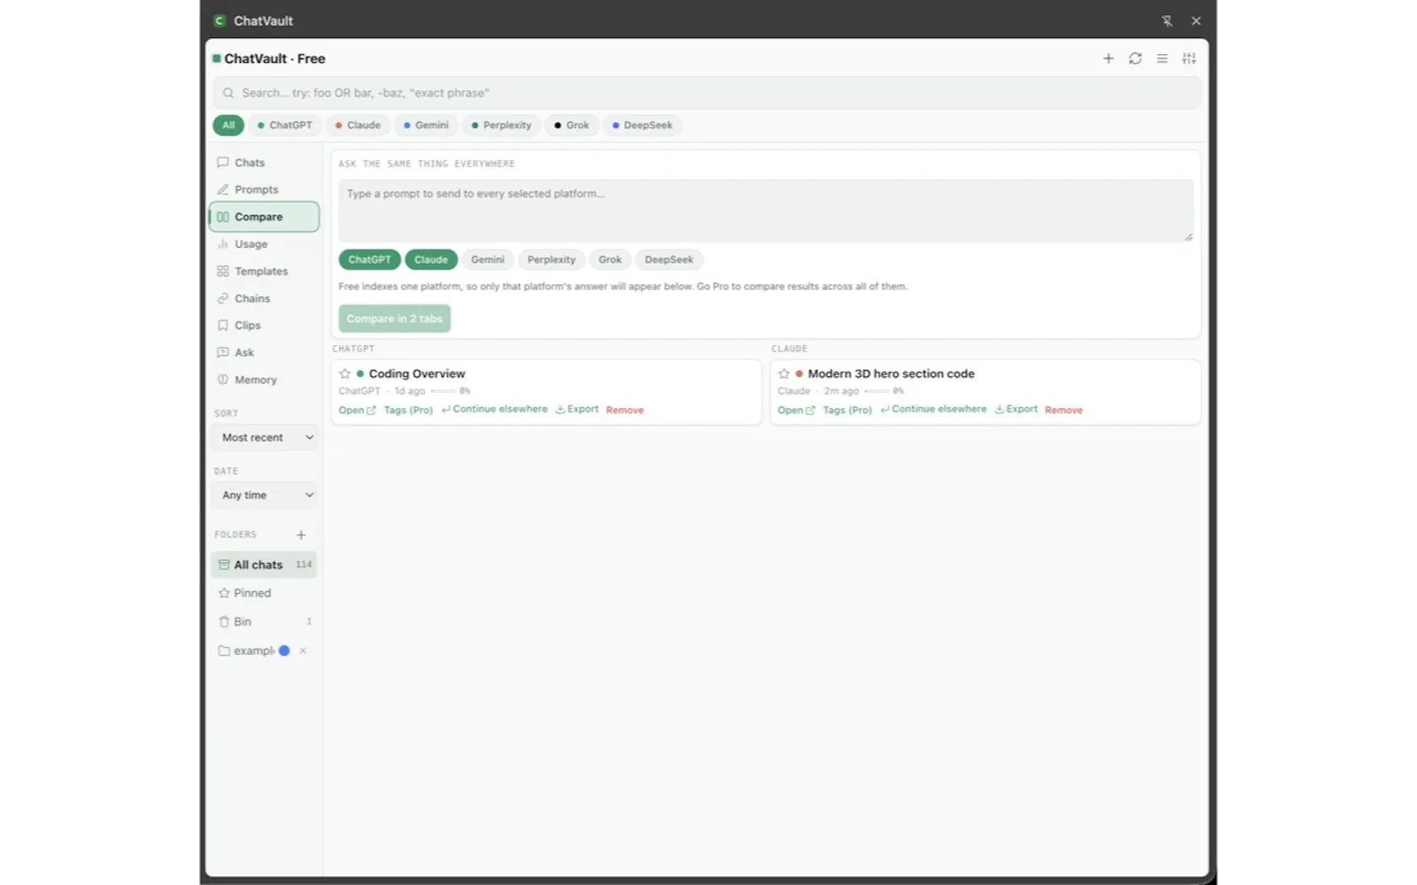The width and height of the screenshot is (1417, 885).
Task: Close the ChatVault window
Action: tap(1196, 21)
